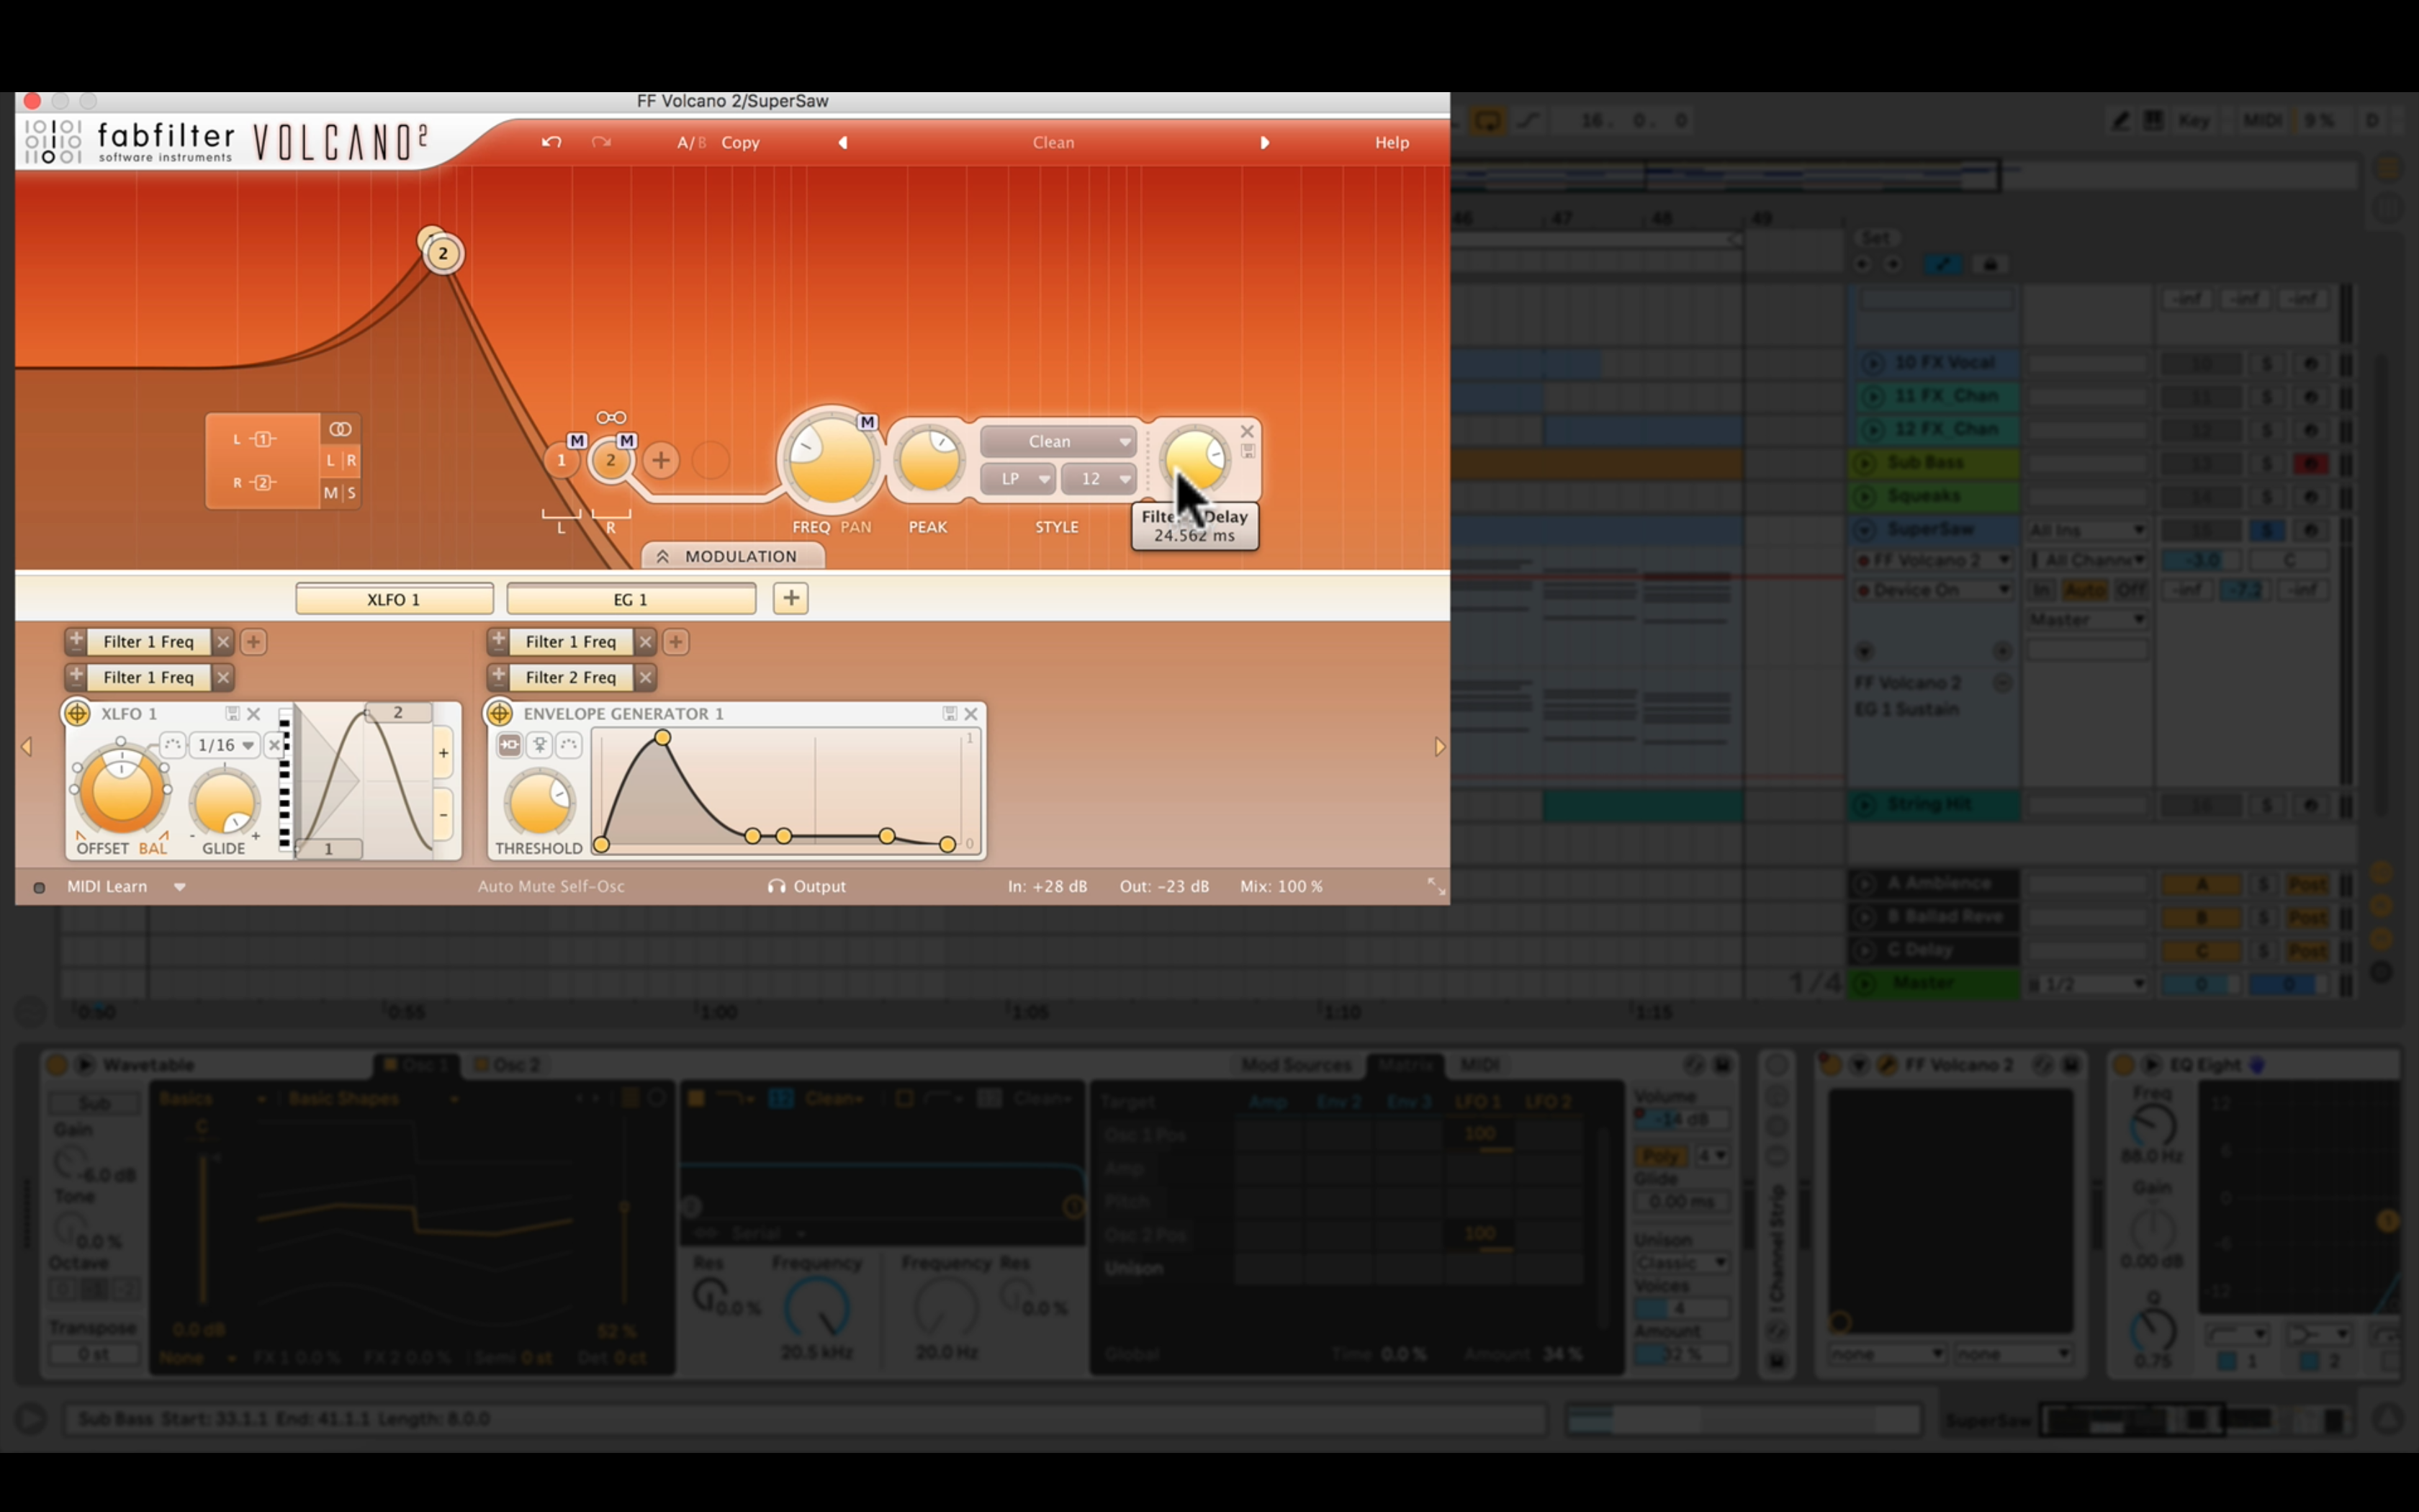Select filter 2 circle button
The width and height of the screenshot is (2419, 1512).
(611, 460)
